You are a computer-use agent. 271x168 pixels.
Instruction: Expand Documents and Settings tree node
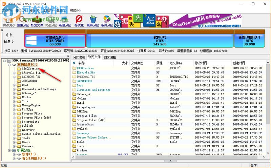[14, 89]
